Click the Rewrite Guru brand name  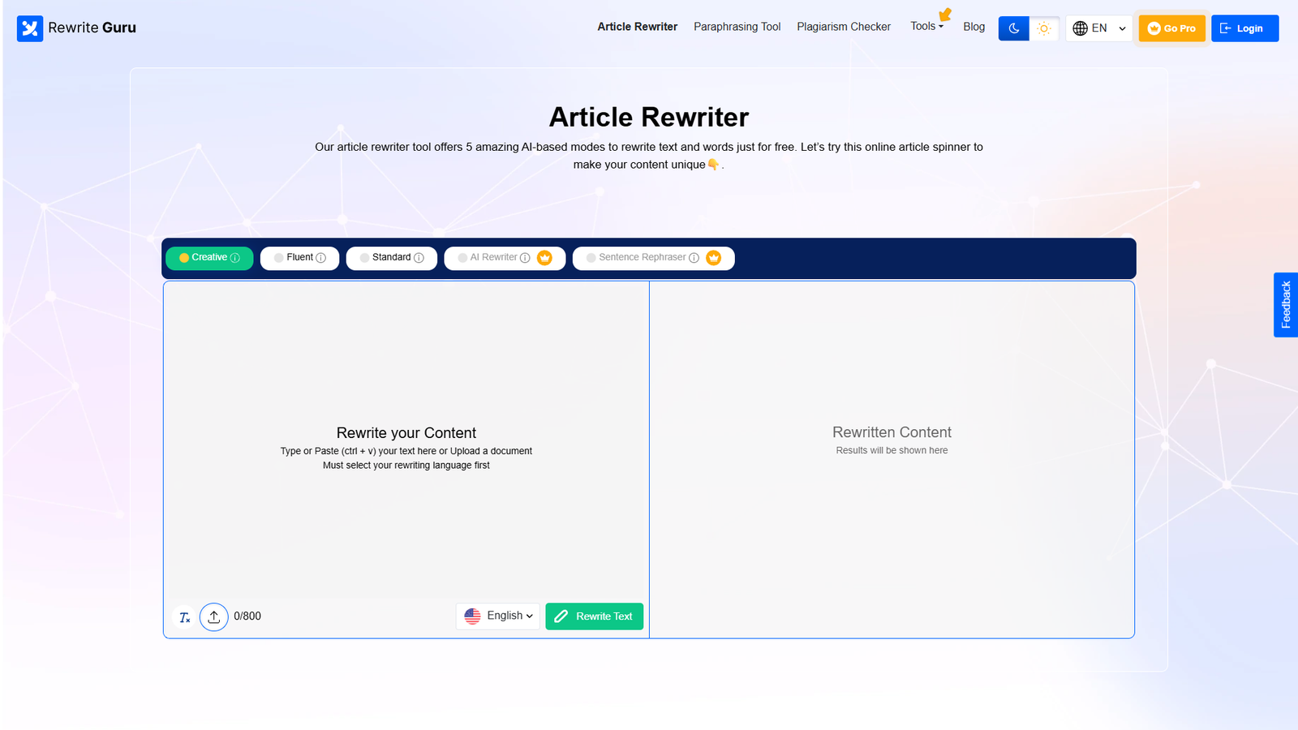click(92, 28)
